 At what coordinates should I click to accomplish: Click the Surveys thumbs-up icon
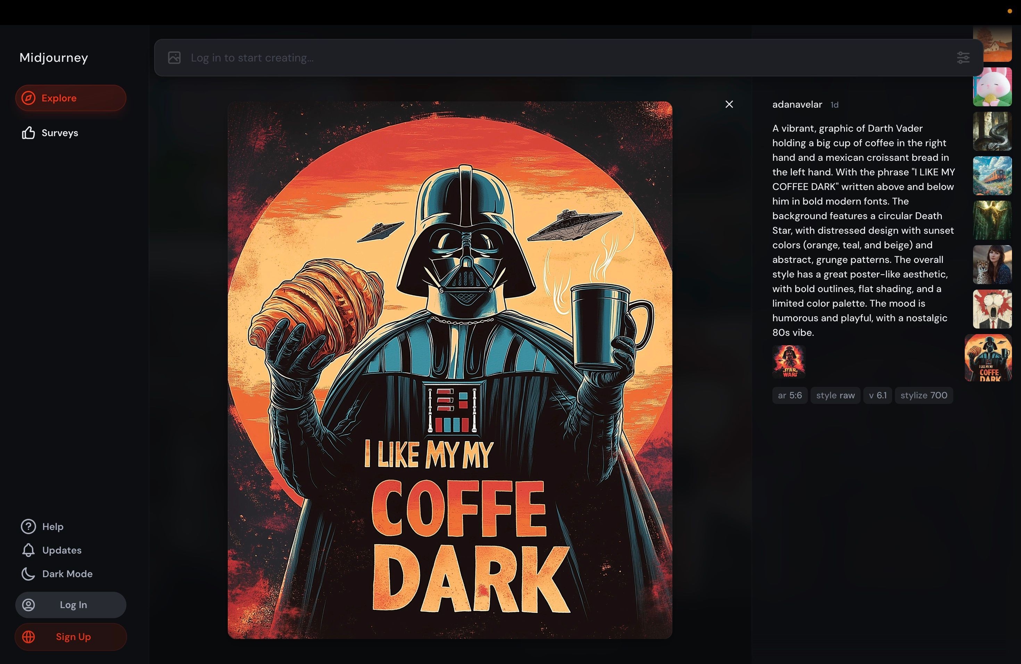pos(28,133)
